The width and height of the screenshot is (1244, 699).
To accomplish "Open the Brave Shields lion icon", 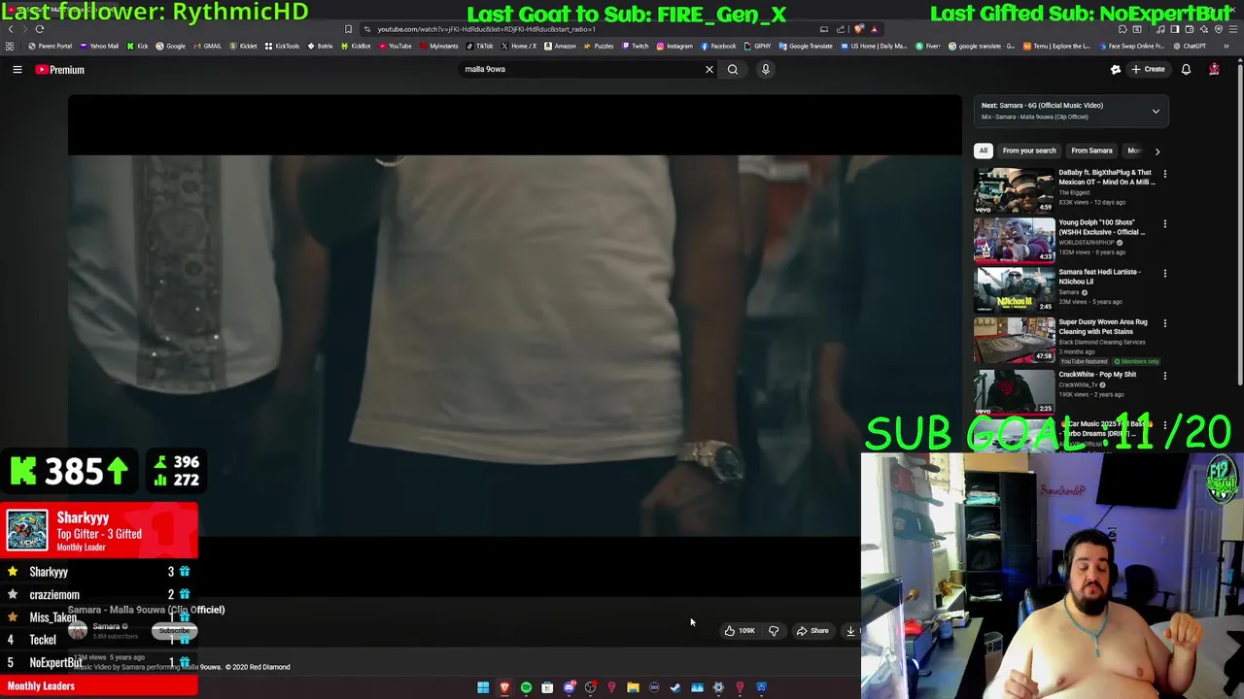I will (x=858, y=29).
